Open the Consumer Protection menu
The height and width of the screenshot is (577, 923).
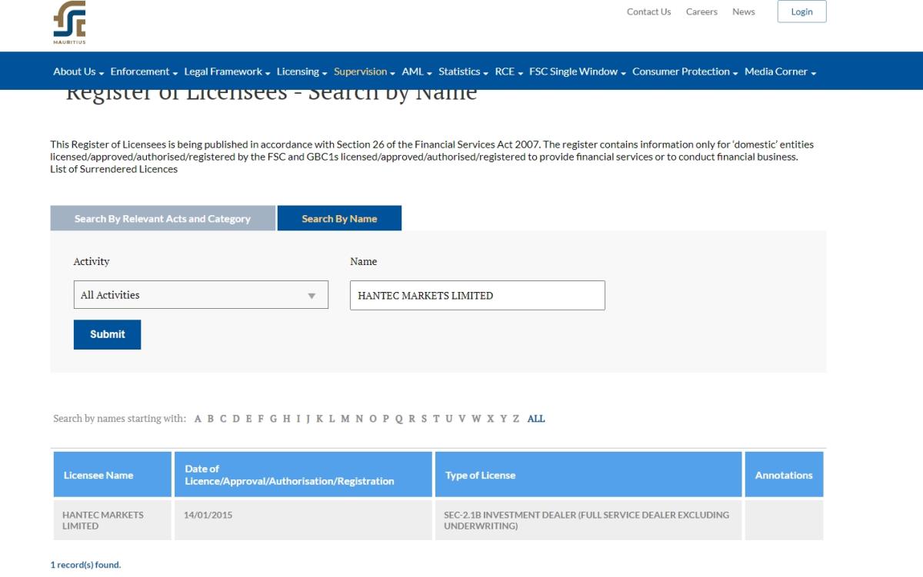pyautogui.click(x=685, y=71)
